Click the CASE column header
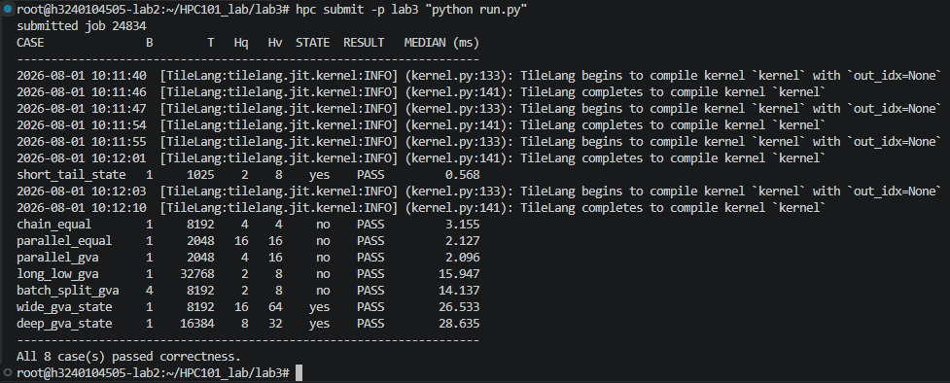Viewport: 950px width, 383px height. [30, 43]
